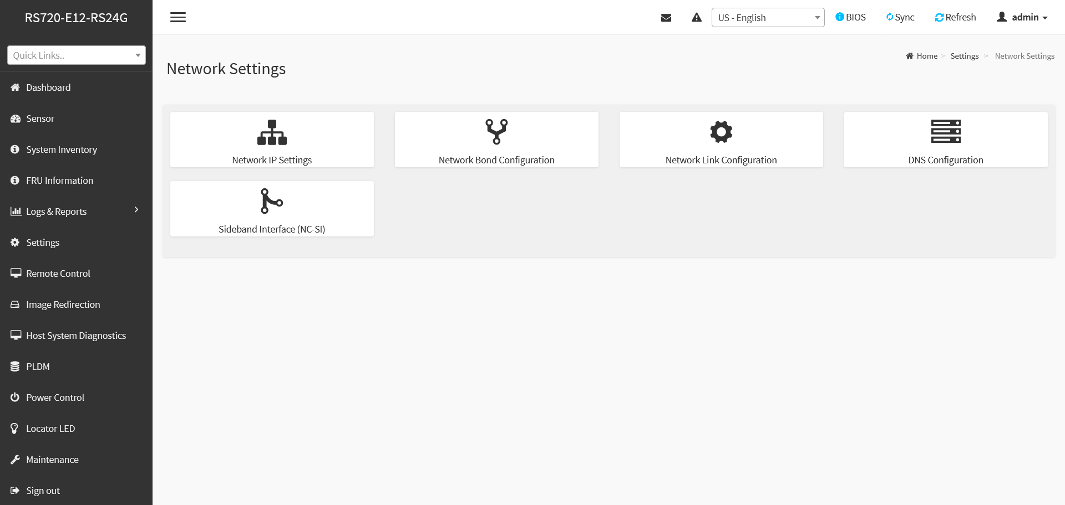Screen dimensions: 1065x505
Task: Open Image Redirection menu item
Action: click(63, 305)
